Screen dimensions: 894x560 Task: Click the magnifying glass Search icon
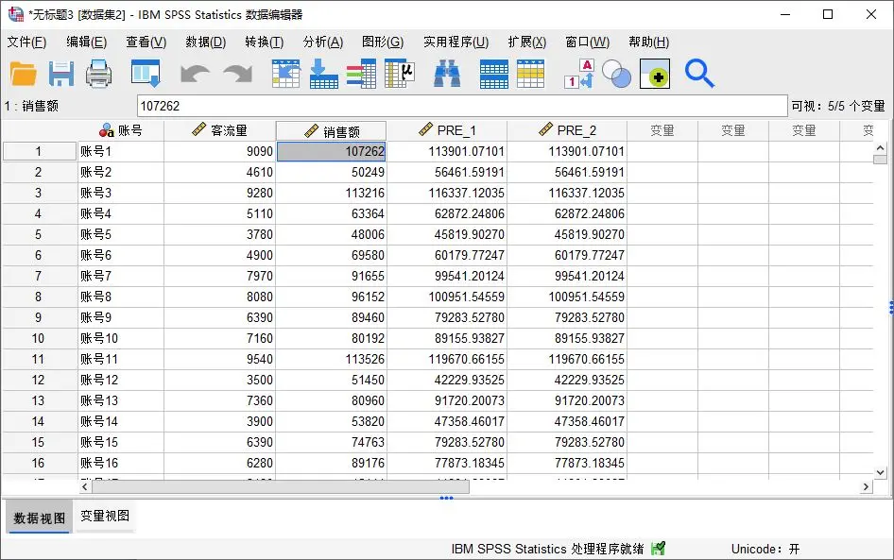[699, 74]
